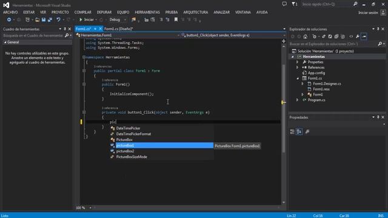Viewport: 388px width, 218px height.
Task: Toggle the bookmark icon in toolbar
Action: click(x=176, y=20)
